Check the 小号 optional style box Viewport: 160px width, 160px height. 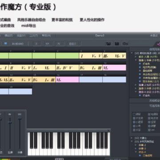click(134, 126)
